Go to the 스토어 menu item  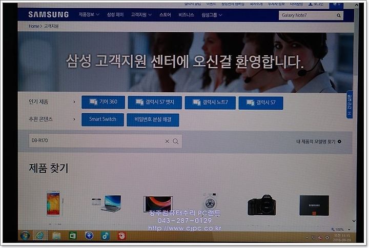pos(165,15)
